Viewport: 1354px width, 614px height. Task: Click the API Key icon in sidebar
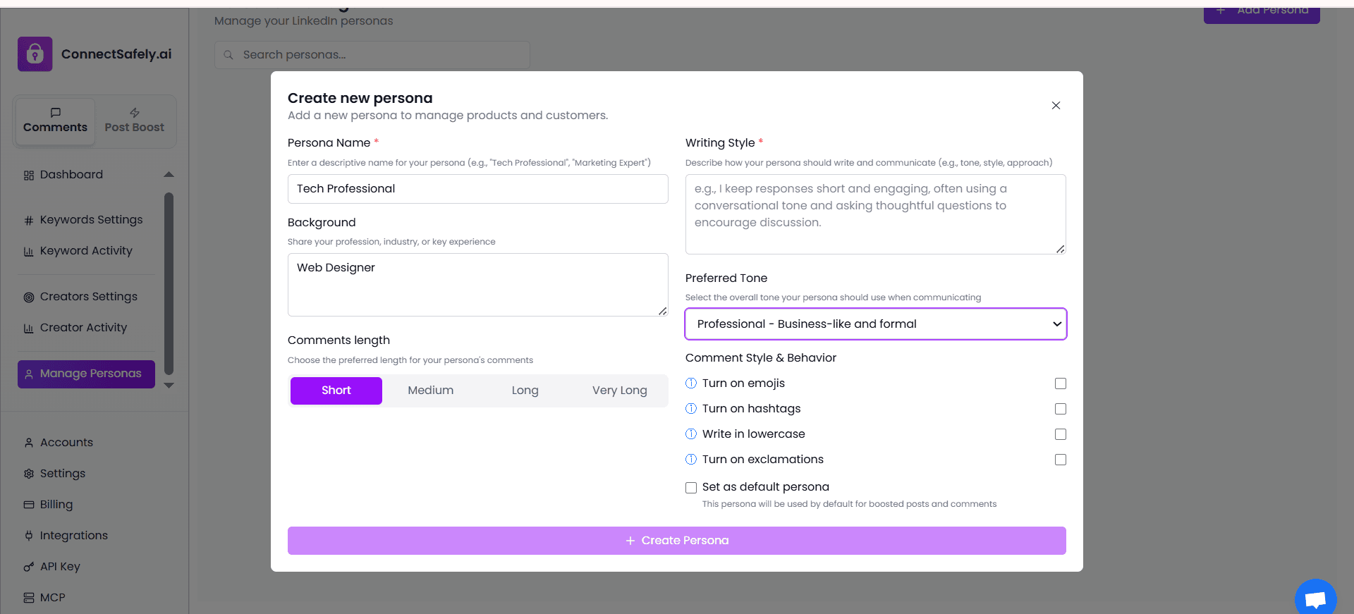(28, 566)
